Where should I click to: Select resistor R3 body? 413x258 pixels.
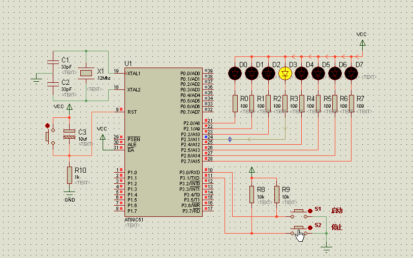285,104
